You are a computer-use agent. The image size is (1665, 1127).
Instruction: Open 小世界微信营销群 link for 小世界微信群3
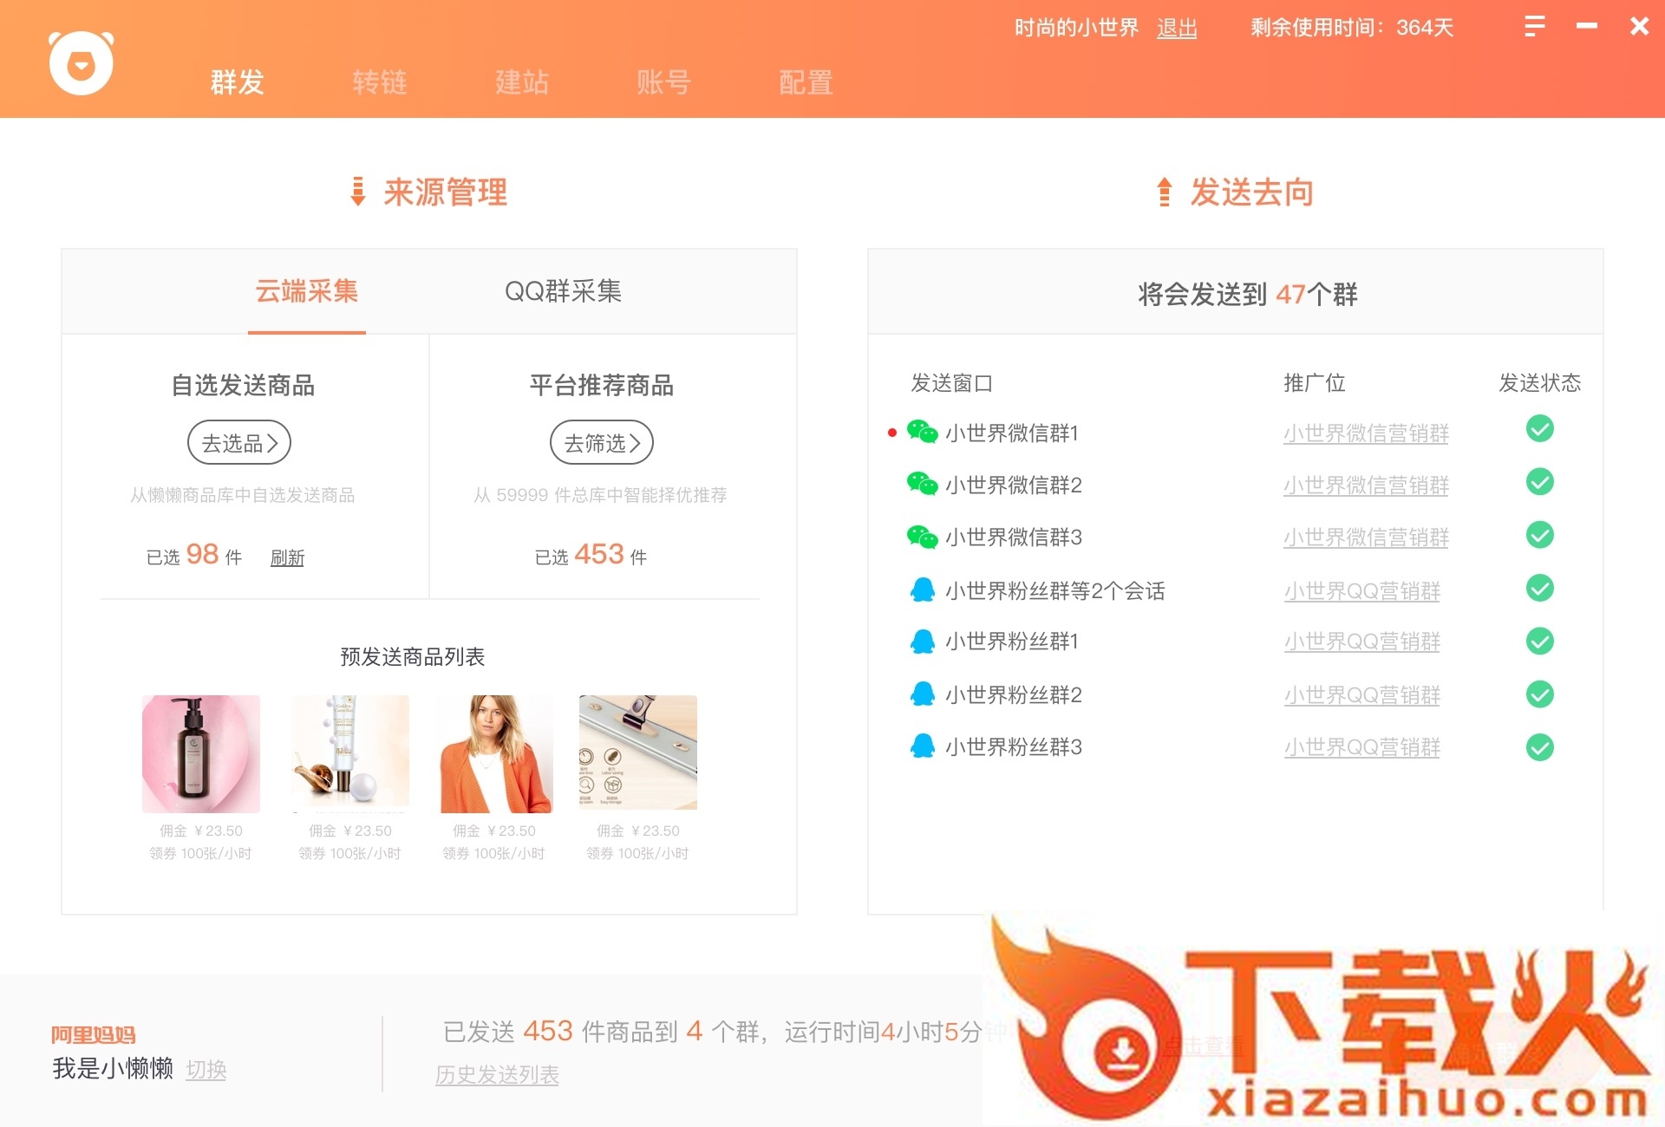[1366, 537]
